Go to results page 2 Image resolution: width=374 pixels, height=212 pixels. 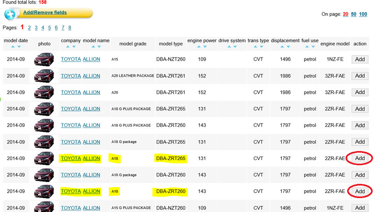pyautogui.click(x=29, y=28)
